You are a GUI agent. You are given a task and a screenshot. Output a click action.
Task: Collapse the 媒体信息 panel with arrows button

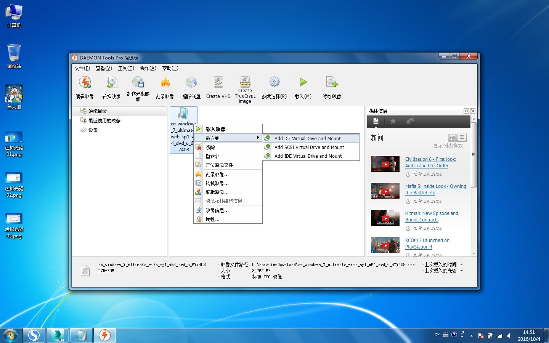466,111
